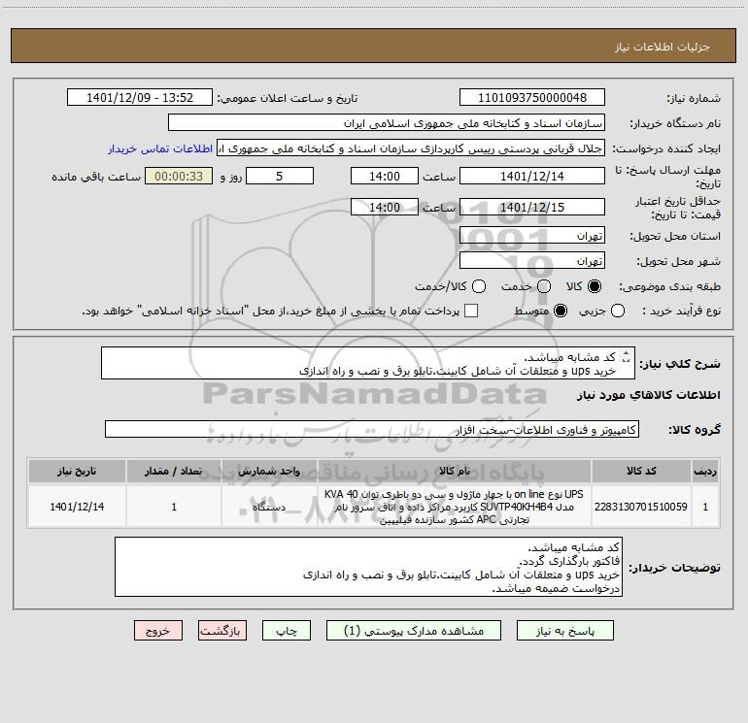Viewport: 748px width, 723px height.
Task: Click the delivery province field تهران
Action: pyautogui.click(x=532, y=236)
